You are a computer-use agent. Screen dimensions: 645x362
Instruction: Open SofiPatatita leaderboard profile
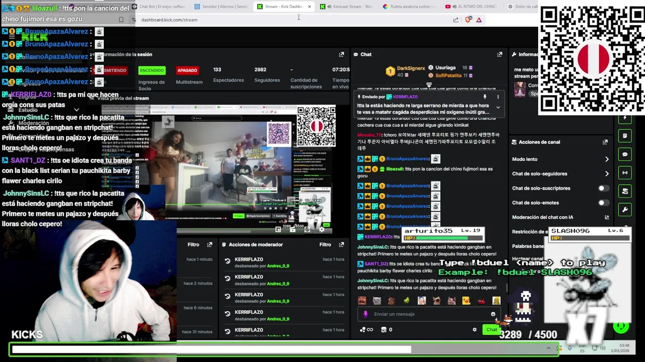pyautogui.click(x=448, y=75)
